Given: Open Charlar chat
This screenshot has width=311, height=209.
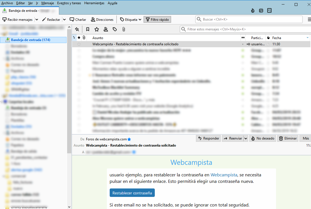Looking at the screenshot, I should click(78, 20).
